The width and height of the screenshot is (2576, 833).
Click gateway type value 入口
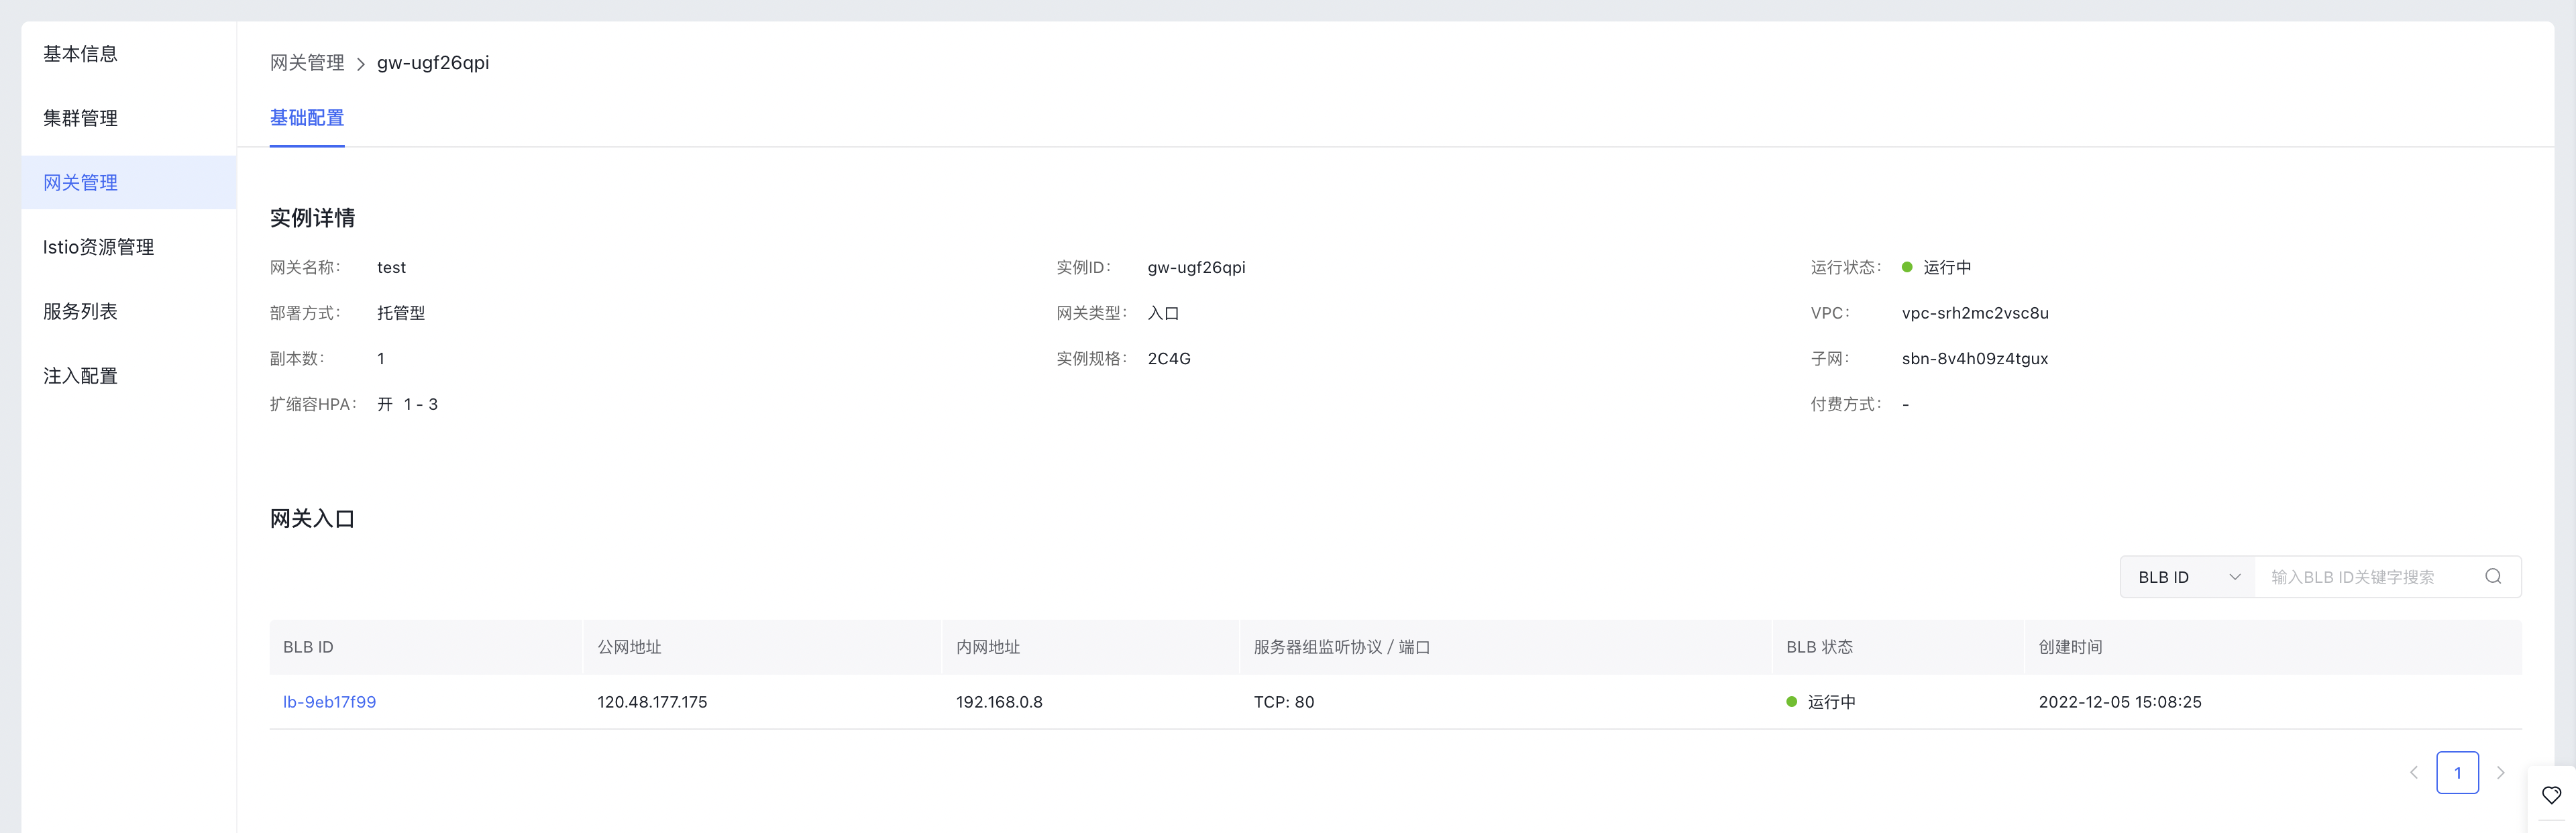tap(1163, 313)
